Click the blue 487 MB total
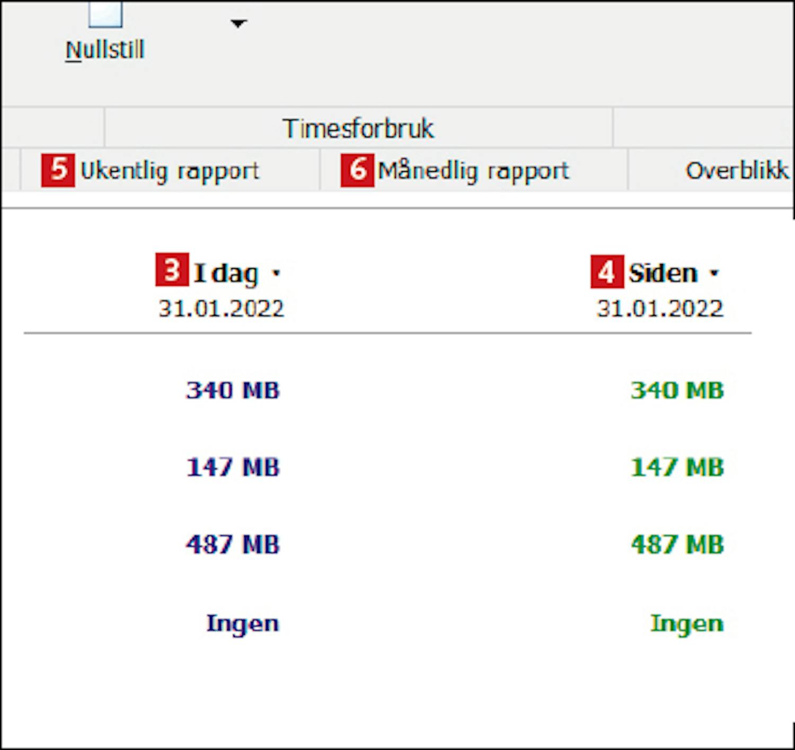The image size is (795, 750). point(233,544)
